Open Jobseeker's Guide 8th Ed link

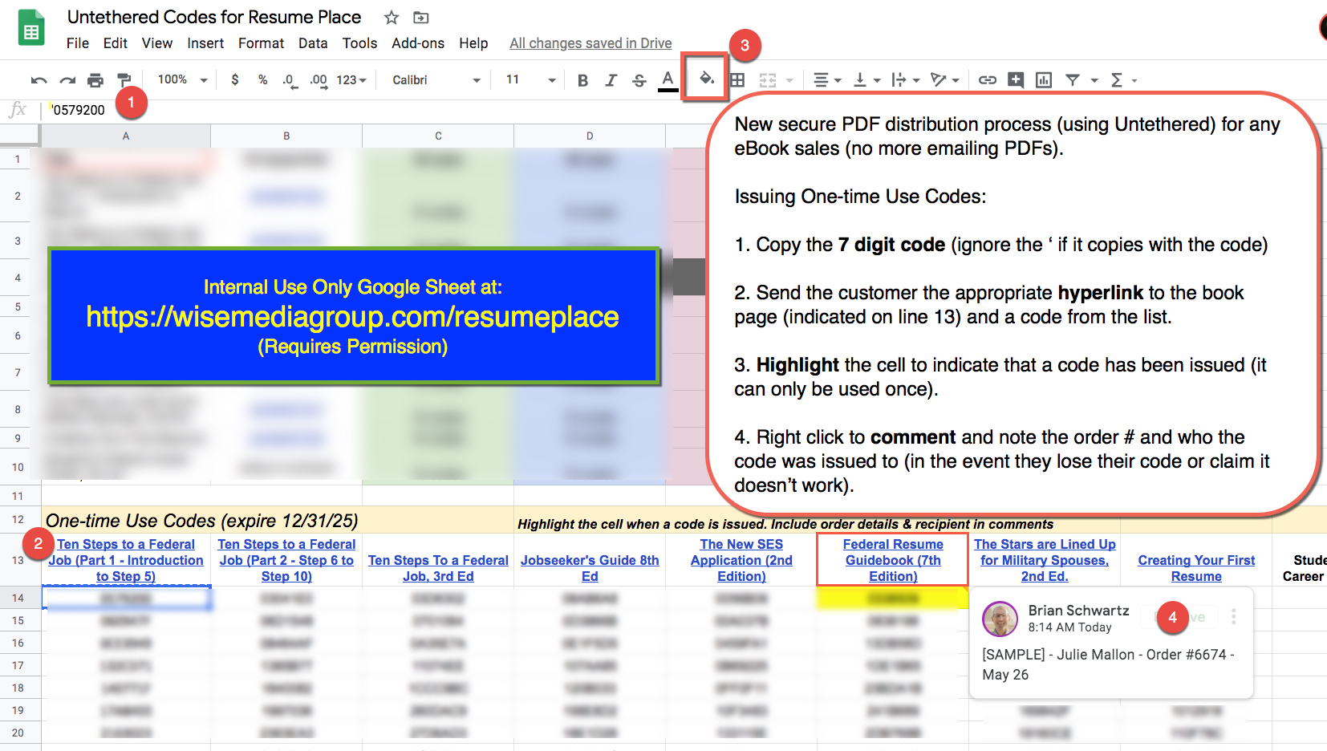pyautogui.click(x=590, y=568)
